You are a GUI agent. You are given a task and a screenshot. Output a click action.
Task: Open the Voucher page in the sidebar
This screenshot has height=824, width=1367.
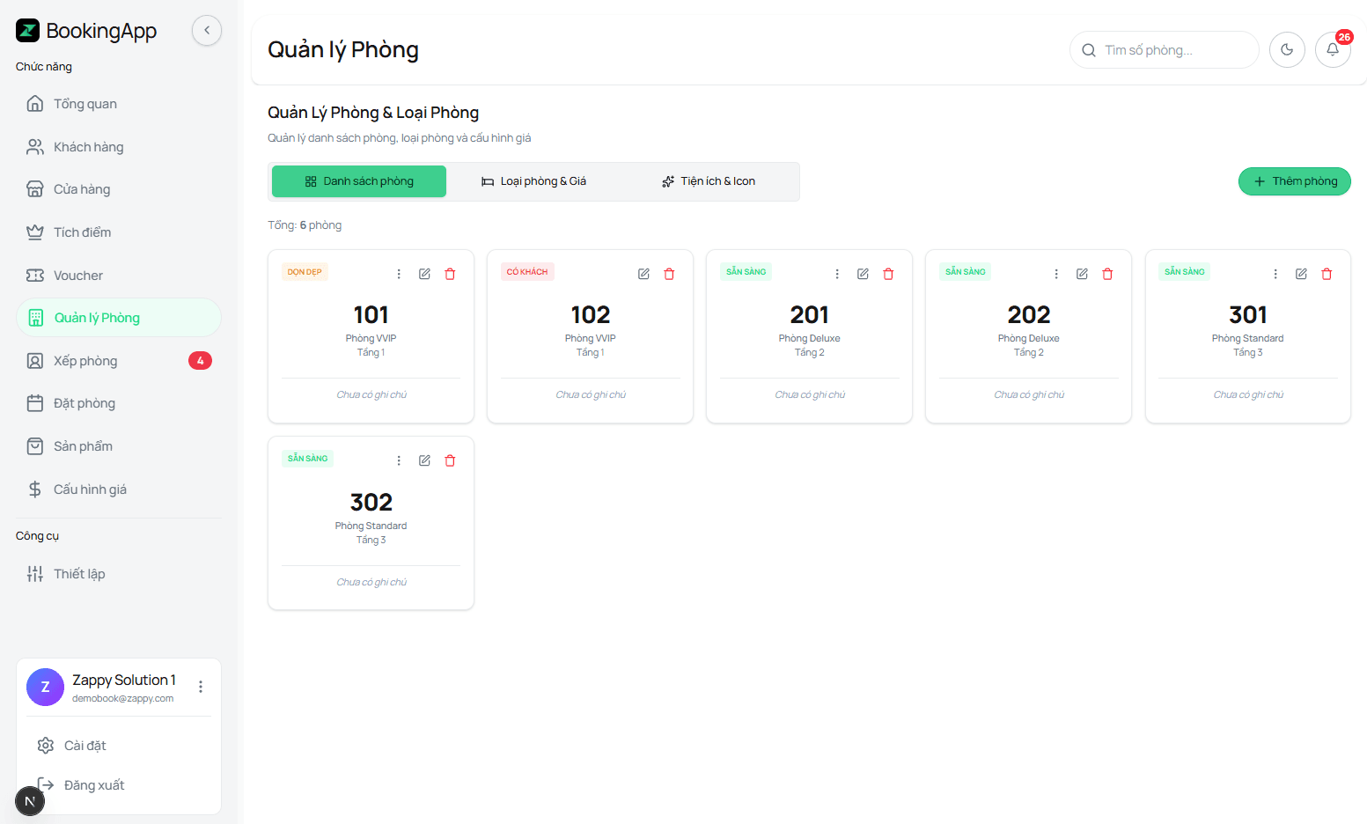click(77, 276)
